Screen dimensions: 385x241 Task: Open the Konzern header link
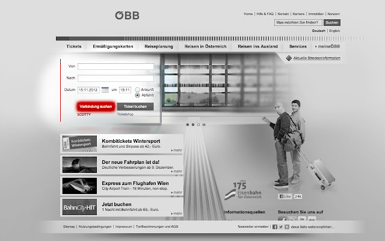(334, 14)
